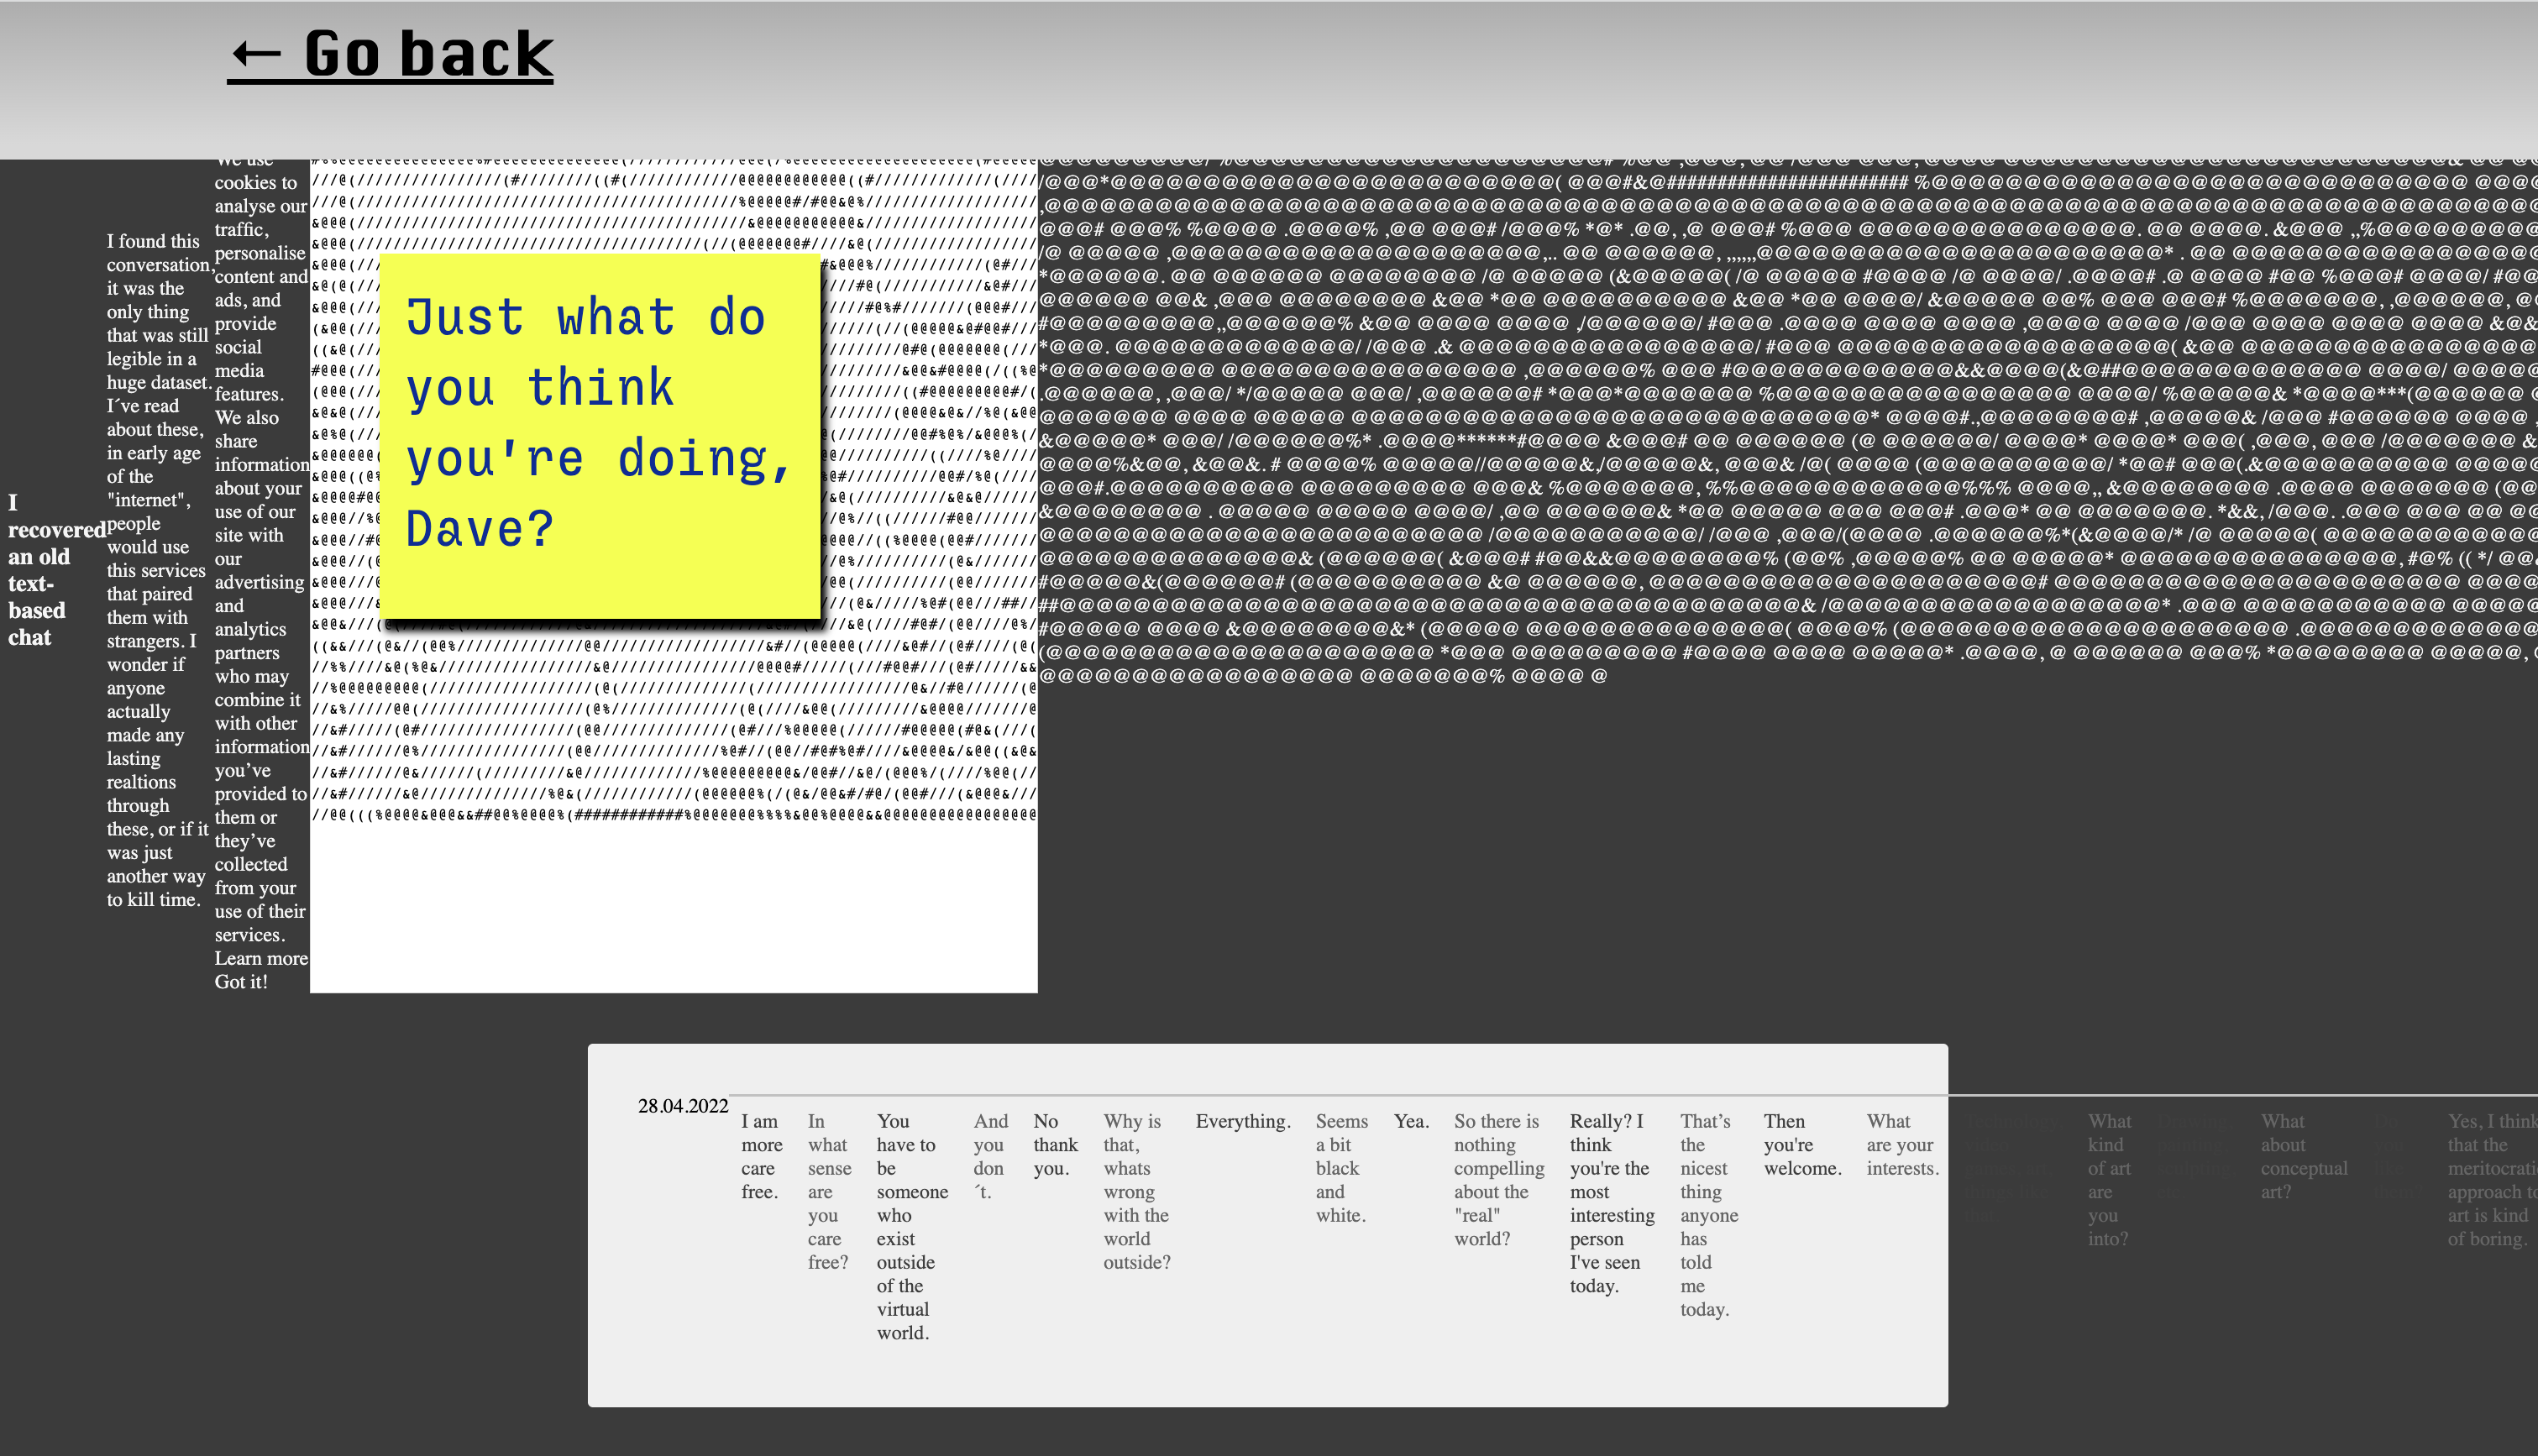Screen dimensions: 2538x1456
Task: Click 'What about conceptual art?' faded message
Action: coord(2303,1156)
